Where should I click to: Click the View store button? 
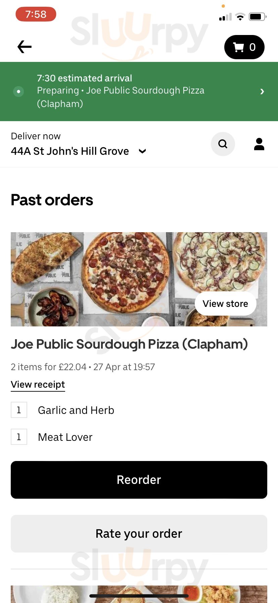click(225, 304)
